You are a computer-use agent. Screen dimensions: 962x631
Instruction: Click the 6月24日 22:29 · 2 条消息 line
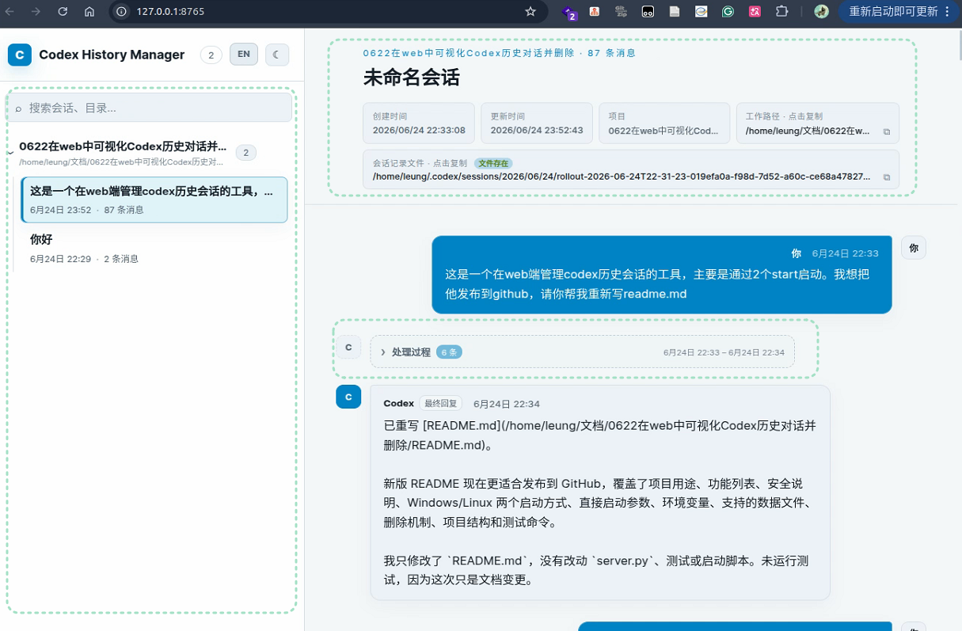point(84,259)
